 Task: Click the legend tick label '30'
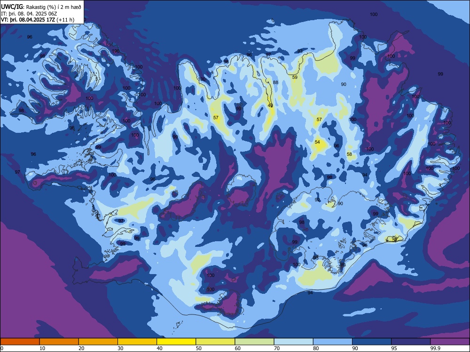(x=120, y=348)
